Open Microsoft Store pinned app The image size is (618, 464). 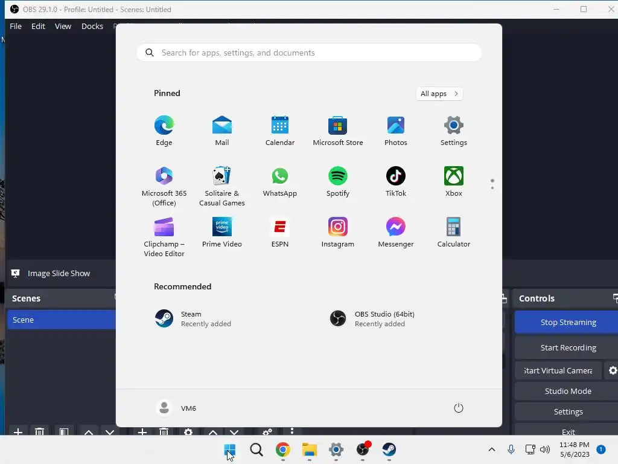click(x=338, y=131)
